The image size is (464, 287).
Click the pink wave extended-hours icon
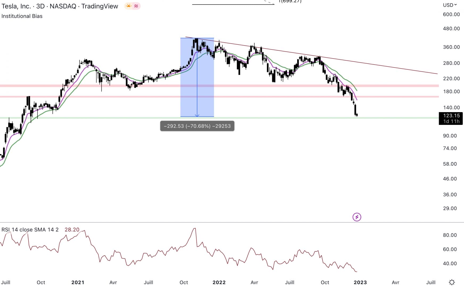(136, 5)
